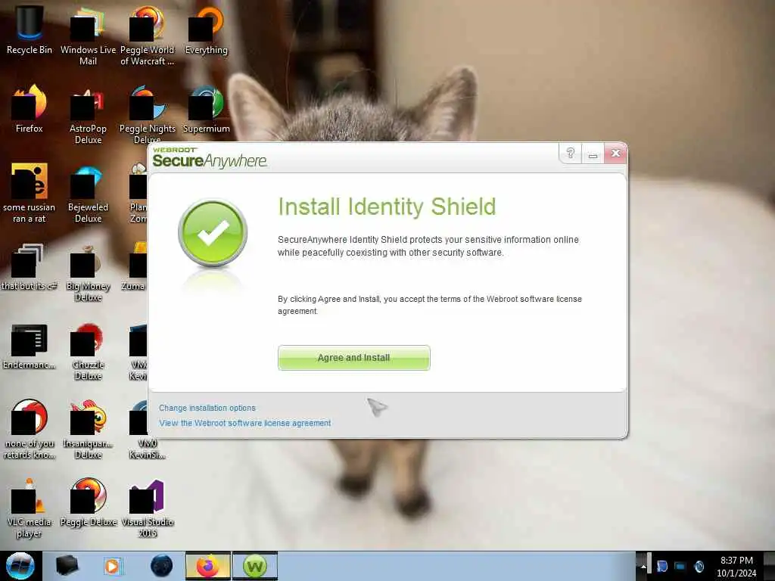Image resolution: width=775 pixels, height=581 pixels.
Task: Select Insaniquarium Deluxe desktop icon
Action: click(88, 430)
